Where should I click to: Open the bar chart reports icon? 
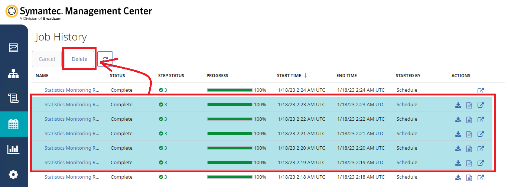pyautogui.click(x=13, y=149)
